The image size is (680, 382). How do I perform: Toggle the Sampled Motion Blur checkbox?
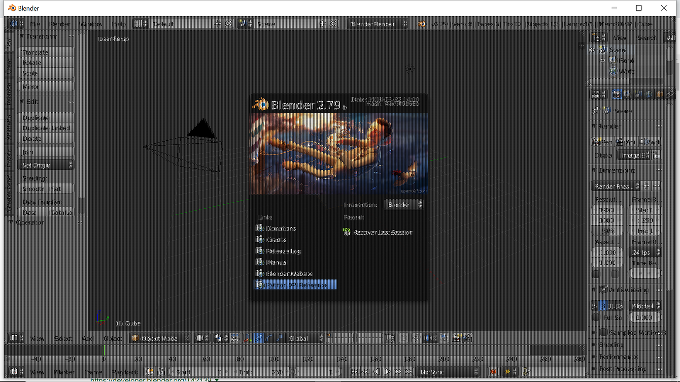(604, 333)
